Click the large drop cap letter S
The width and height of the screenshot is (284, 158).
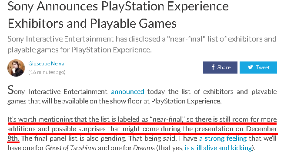click(10, 90)
